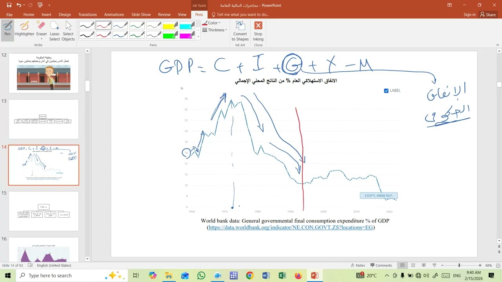
Task: Save the presentation from Quick Access Toolbar
Action: pos(9,5)
